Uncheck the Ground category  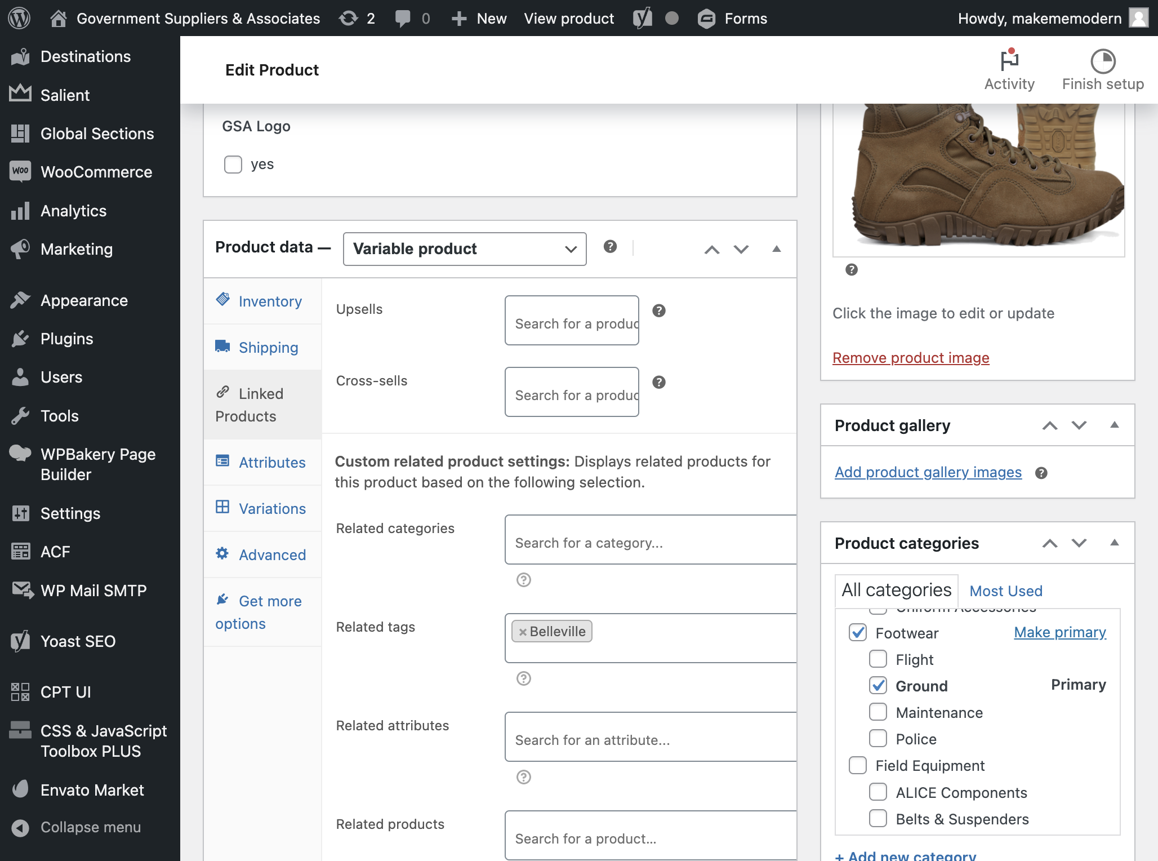click(878, 685)
